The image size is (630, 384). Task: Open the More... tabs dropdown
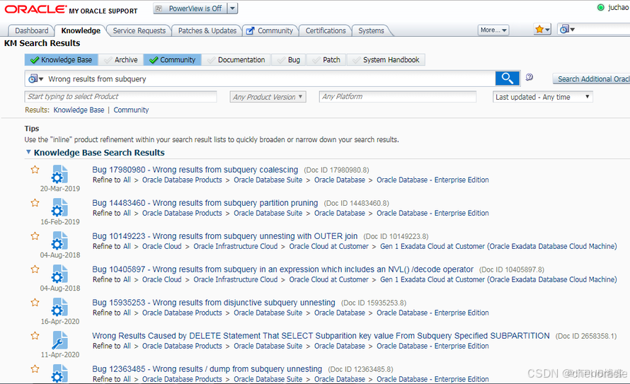pos(493,30)
